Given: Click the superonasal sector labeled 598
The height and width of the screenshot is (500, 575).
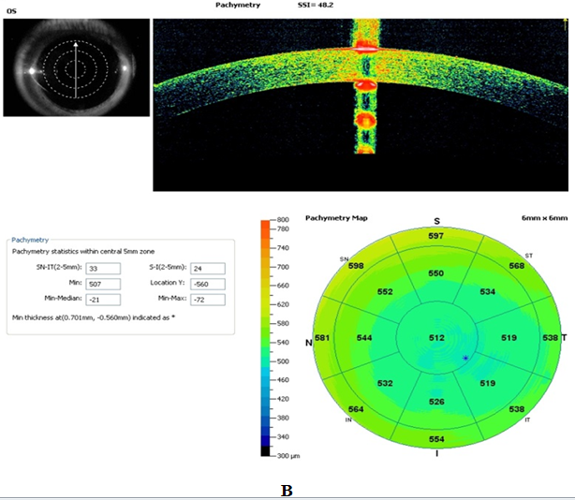Looking at the screenshot, I should [x=356, y=267].
